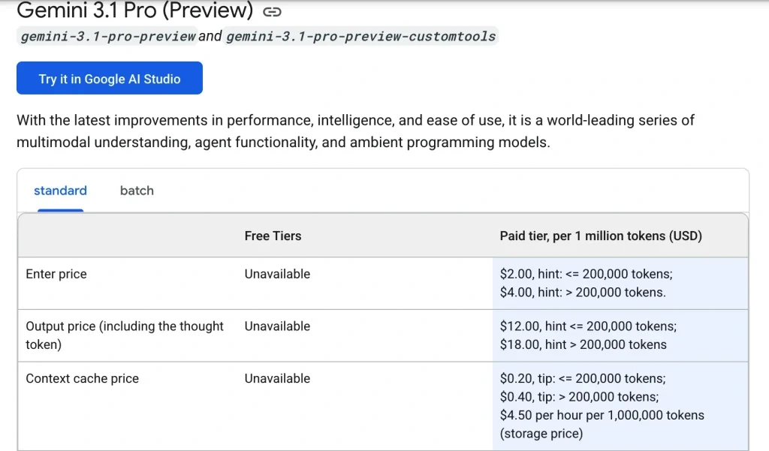Click the model description paragraph
Screen dimensions: 769x451
(355, 131)
